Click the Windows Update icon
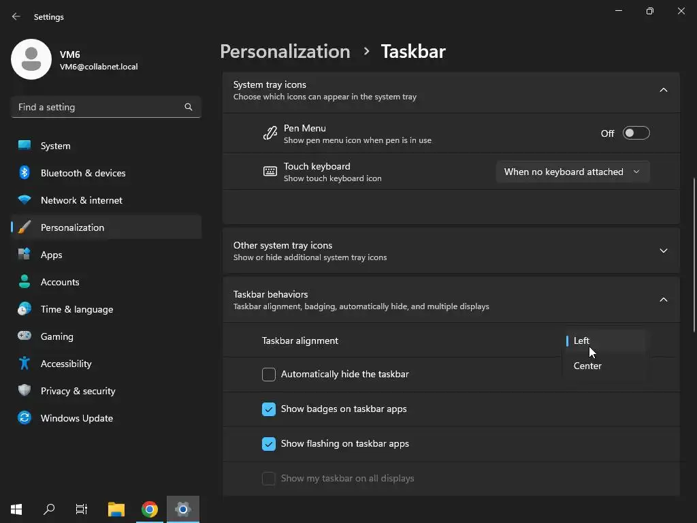Screen dimensions: 697x523 25,418
